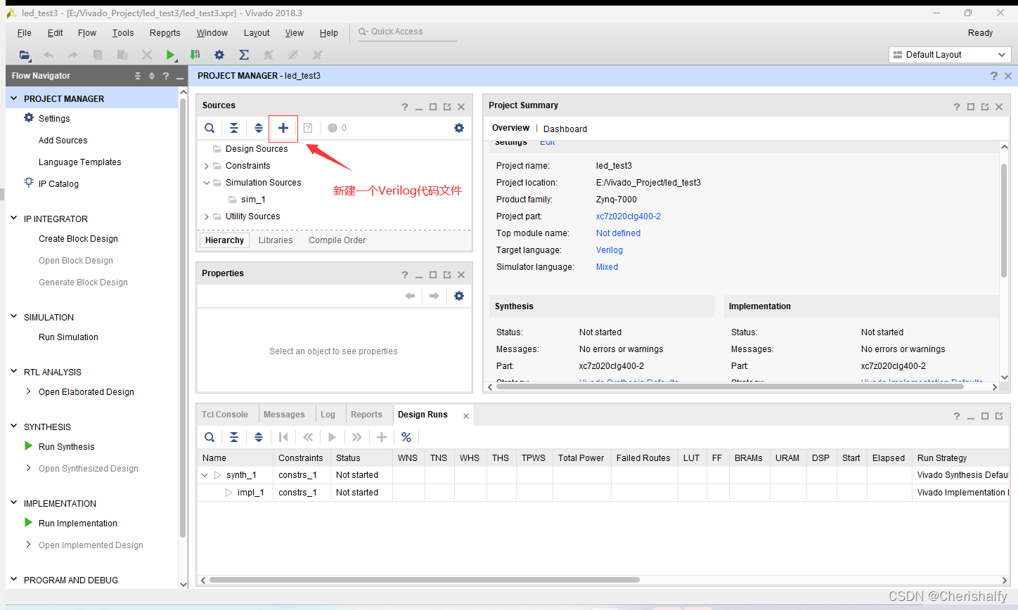The image size is (1018, 610).
Task: Open the Flow menu
Action: point(87,33)
